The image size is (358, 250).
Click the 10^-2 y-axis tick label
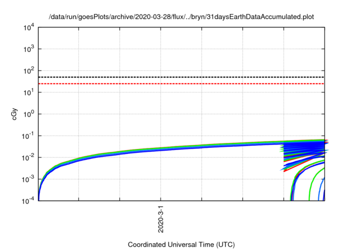point(28,157)
